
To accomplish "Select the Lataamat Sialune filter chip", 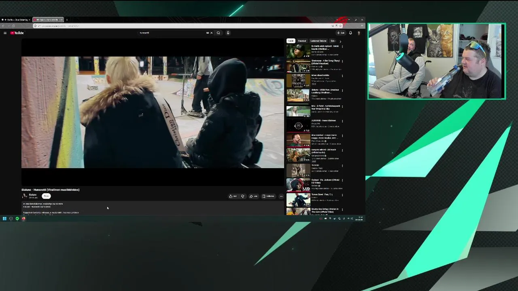I will tap(318, 41).
